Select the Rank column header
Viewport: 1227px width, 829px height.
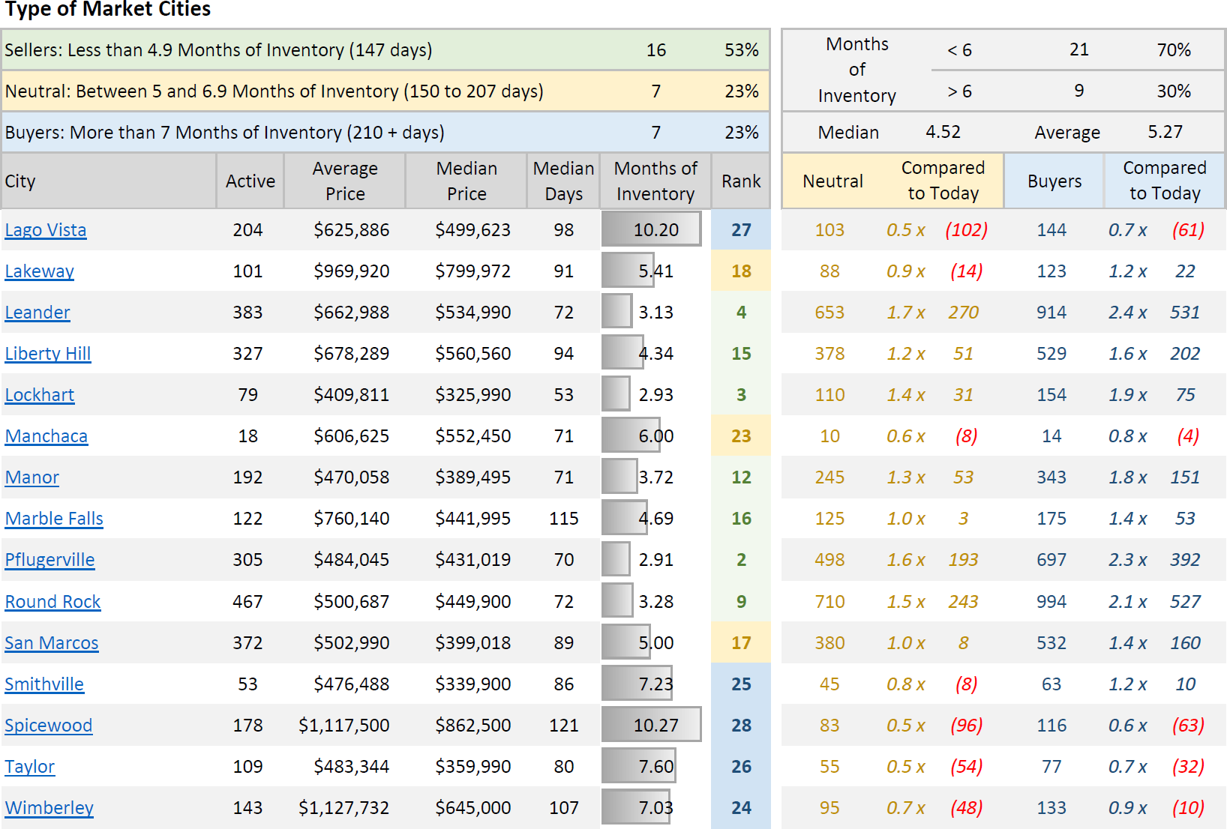(x=740, y=181)
